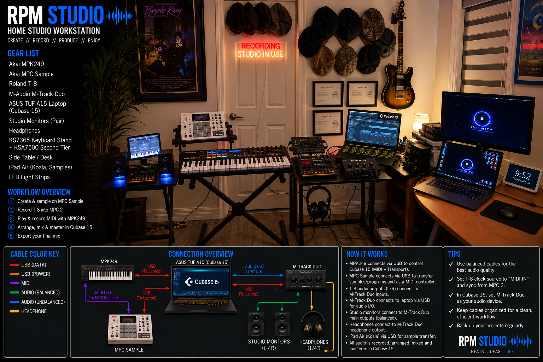
Task: Select 'Akai MPK249' in the gear list
Action: (27, 64)
